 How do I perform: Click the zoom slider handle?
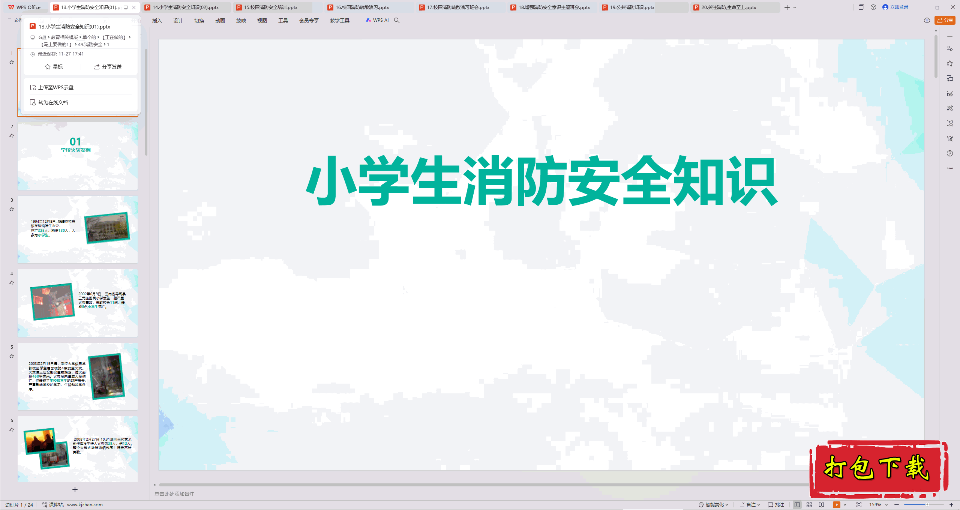coord(927,505)
